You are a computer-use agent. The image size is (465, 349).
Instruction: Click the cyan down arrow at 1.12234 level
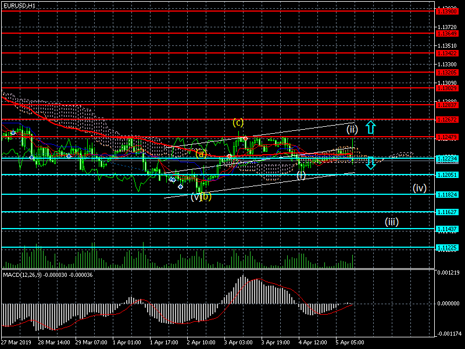point(370,163)
